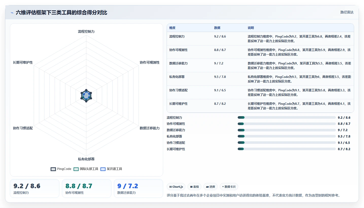Click the 协作可观测性 progress bar
This screenshot has width=364, height=208.
coord(287,124)
